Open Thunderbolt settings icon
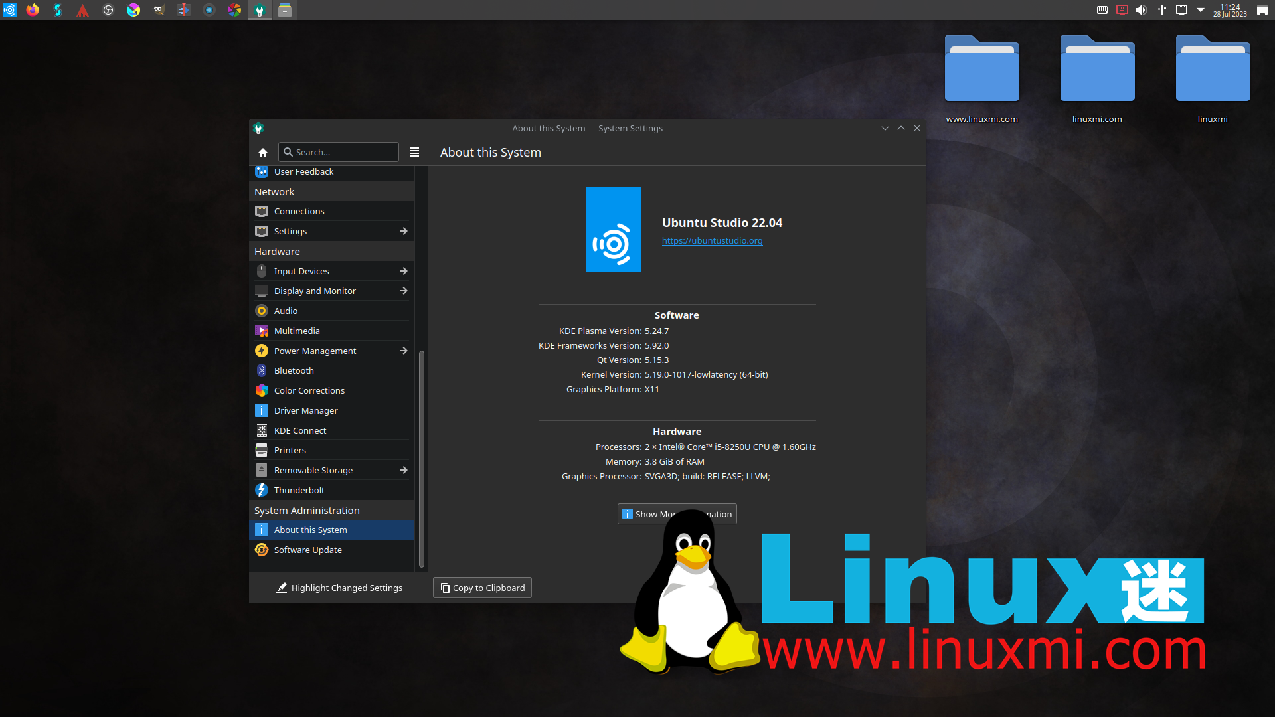The height and width of the screenshot is (717, 1275). tap(262, 490)
